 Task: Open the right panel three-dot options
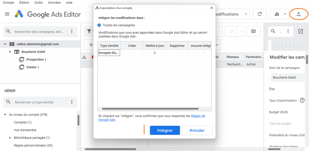tap(288, 31)
